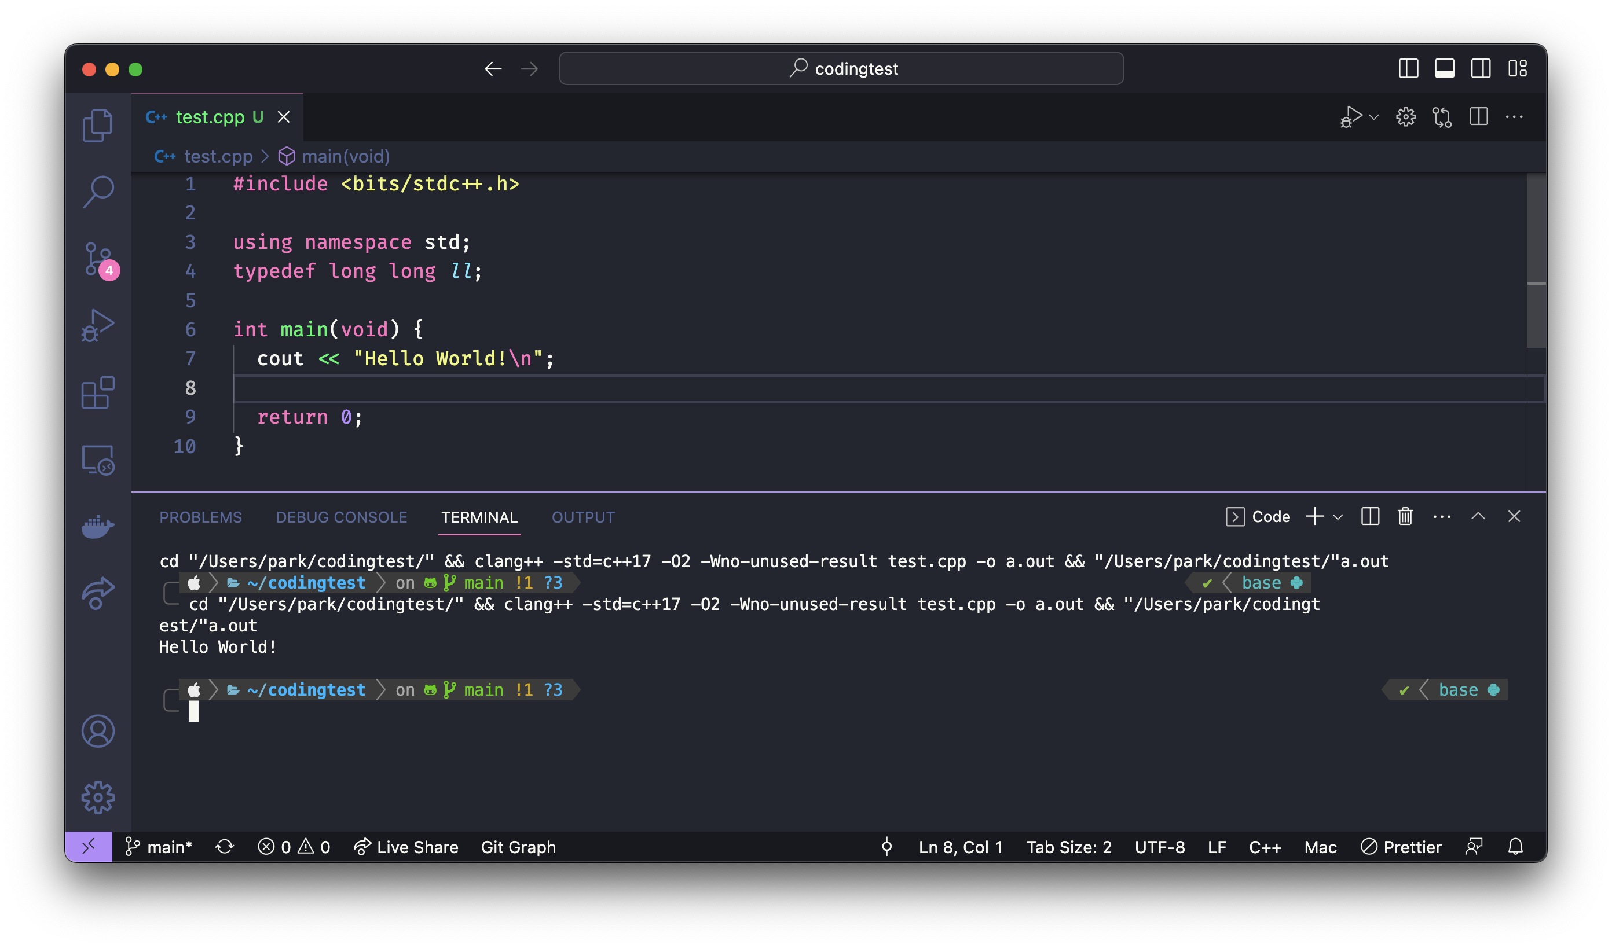Image resolution: width=1612 pixels, height=948 pixels.
Task: Open the Live Share sidebar icon
Action: (98, 593)
